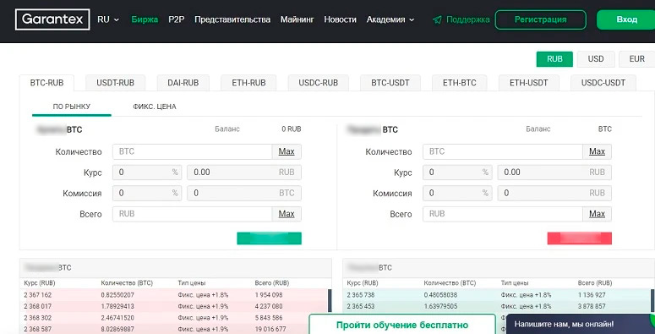The height and width of the screenshot is (334, 655).
Task: Open the Майнинг menu item
Action: pos(297,19)
